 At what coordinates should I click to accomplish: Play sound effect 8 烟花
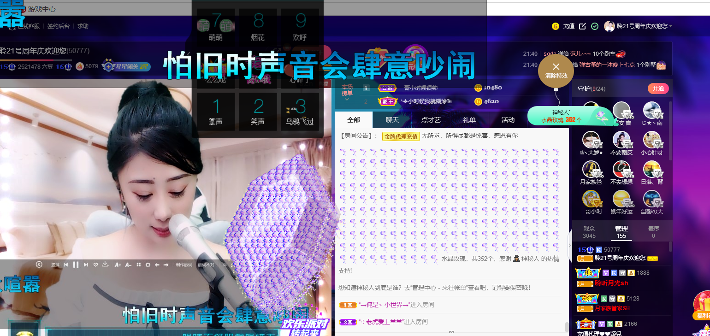click(258, 27)
